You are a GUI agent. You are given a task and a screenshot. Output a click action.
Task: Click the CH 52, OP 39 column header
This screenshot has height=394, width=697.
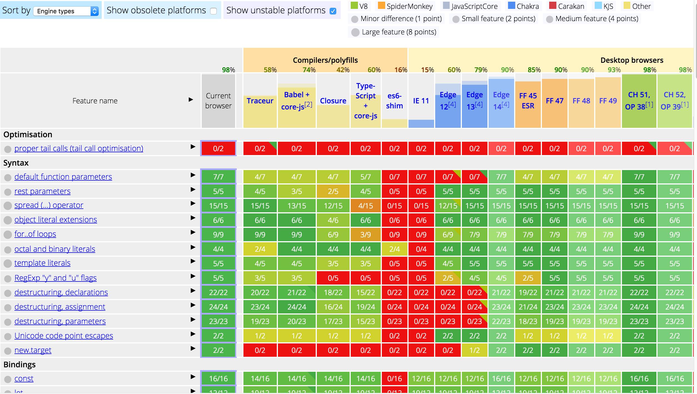tap(674, 101)
